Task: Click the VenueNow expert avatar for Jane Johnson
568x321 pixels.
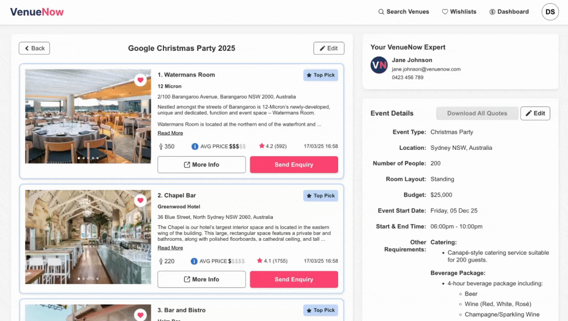Action: 379,65
